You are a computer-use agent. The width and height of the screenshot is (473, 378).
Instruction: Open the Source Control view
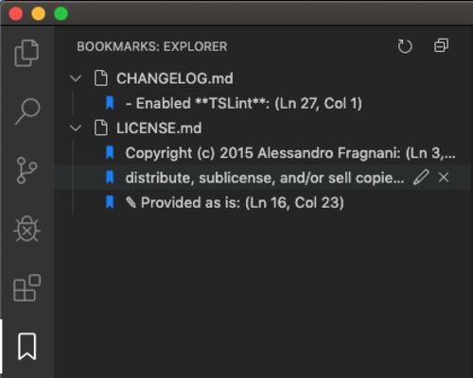point(26,170)
